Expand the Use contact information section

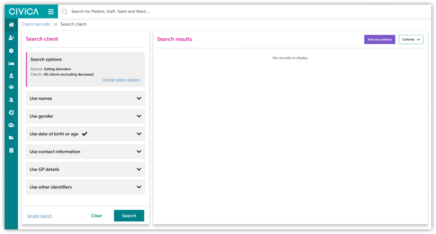click(x=85, y=152)
